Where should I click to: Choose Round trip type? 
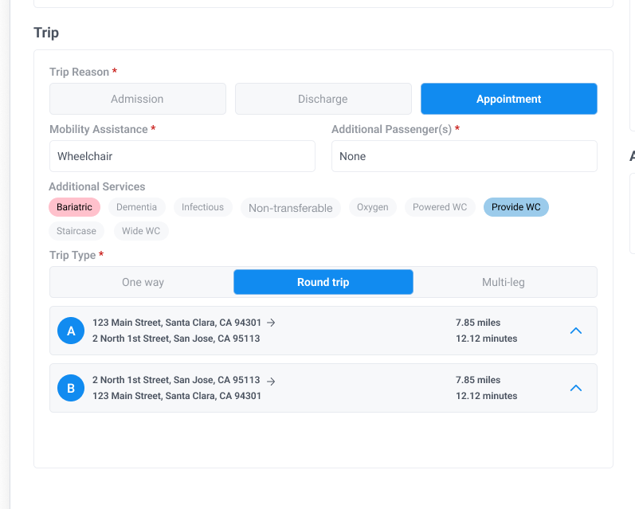tap(323, 282)
